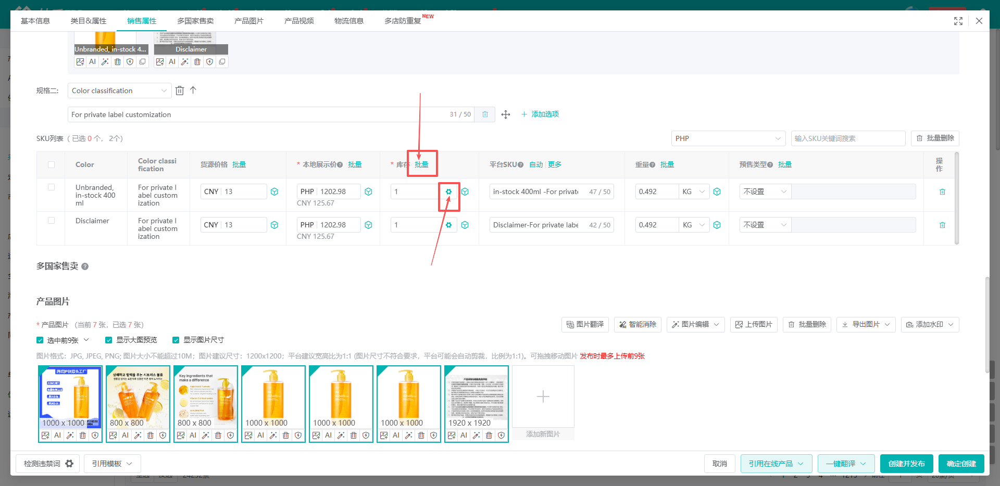Click the 取消 button
Screen dimensions: 1000x486
(x=720, y=464)
